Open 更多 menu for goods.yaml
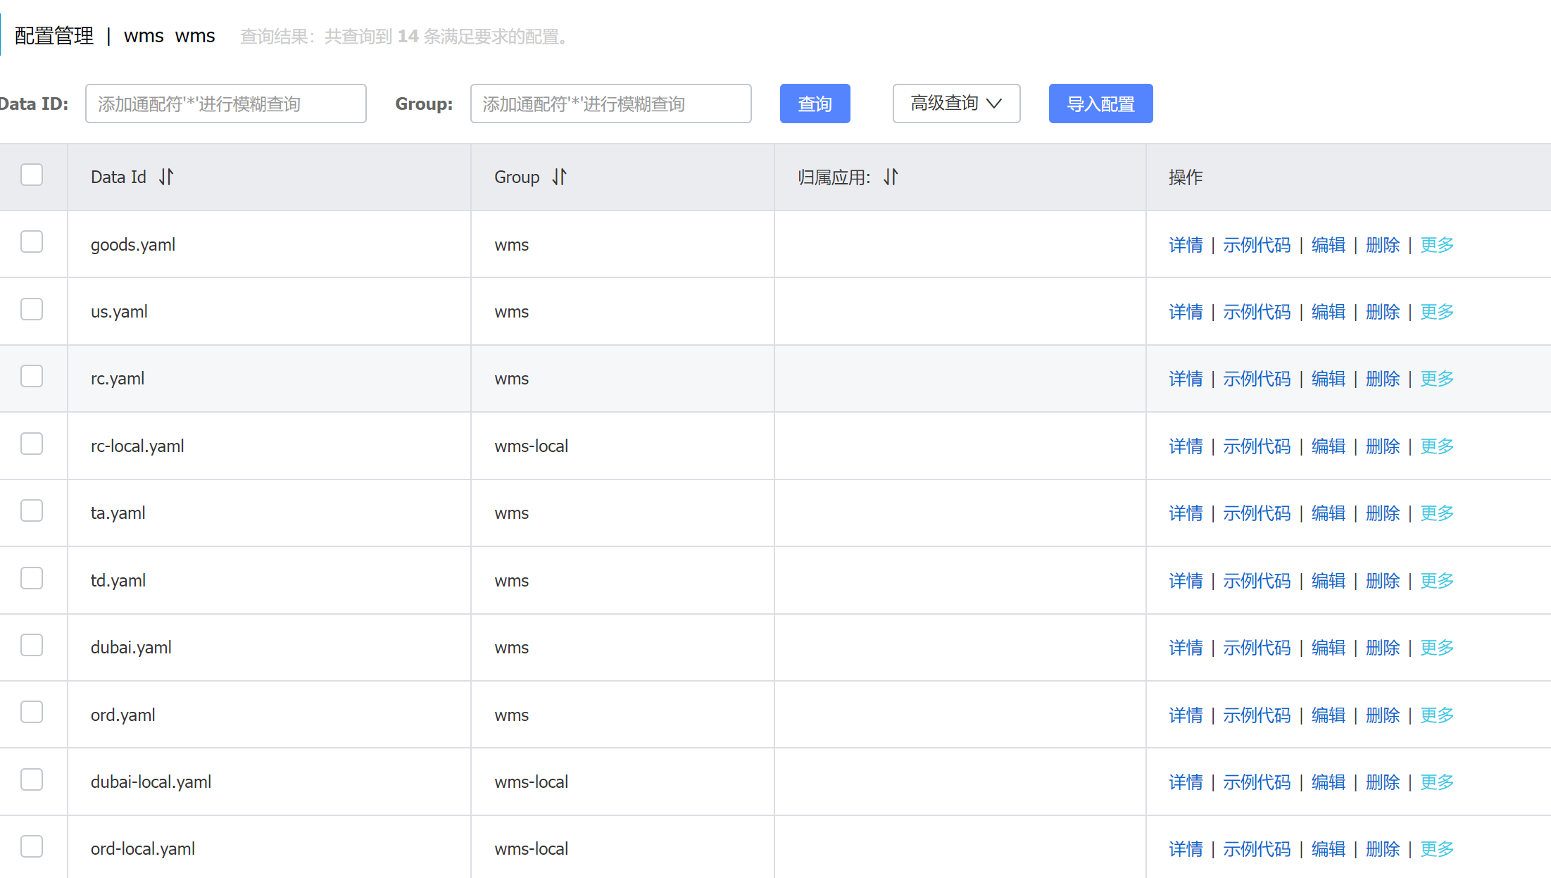Screen dimensions: 1551x878 (1437, 245)
